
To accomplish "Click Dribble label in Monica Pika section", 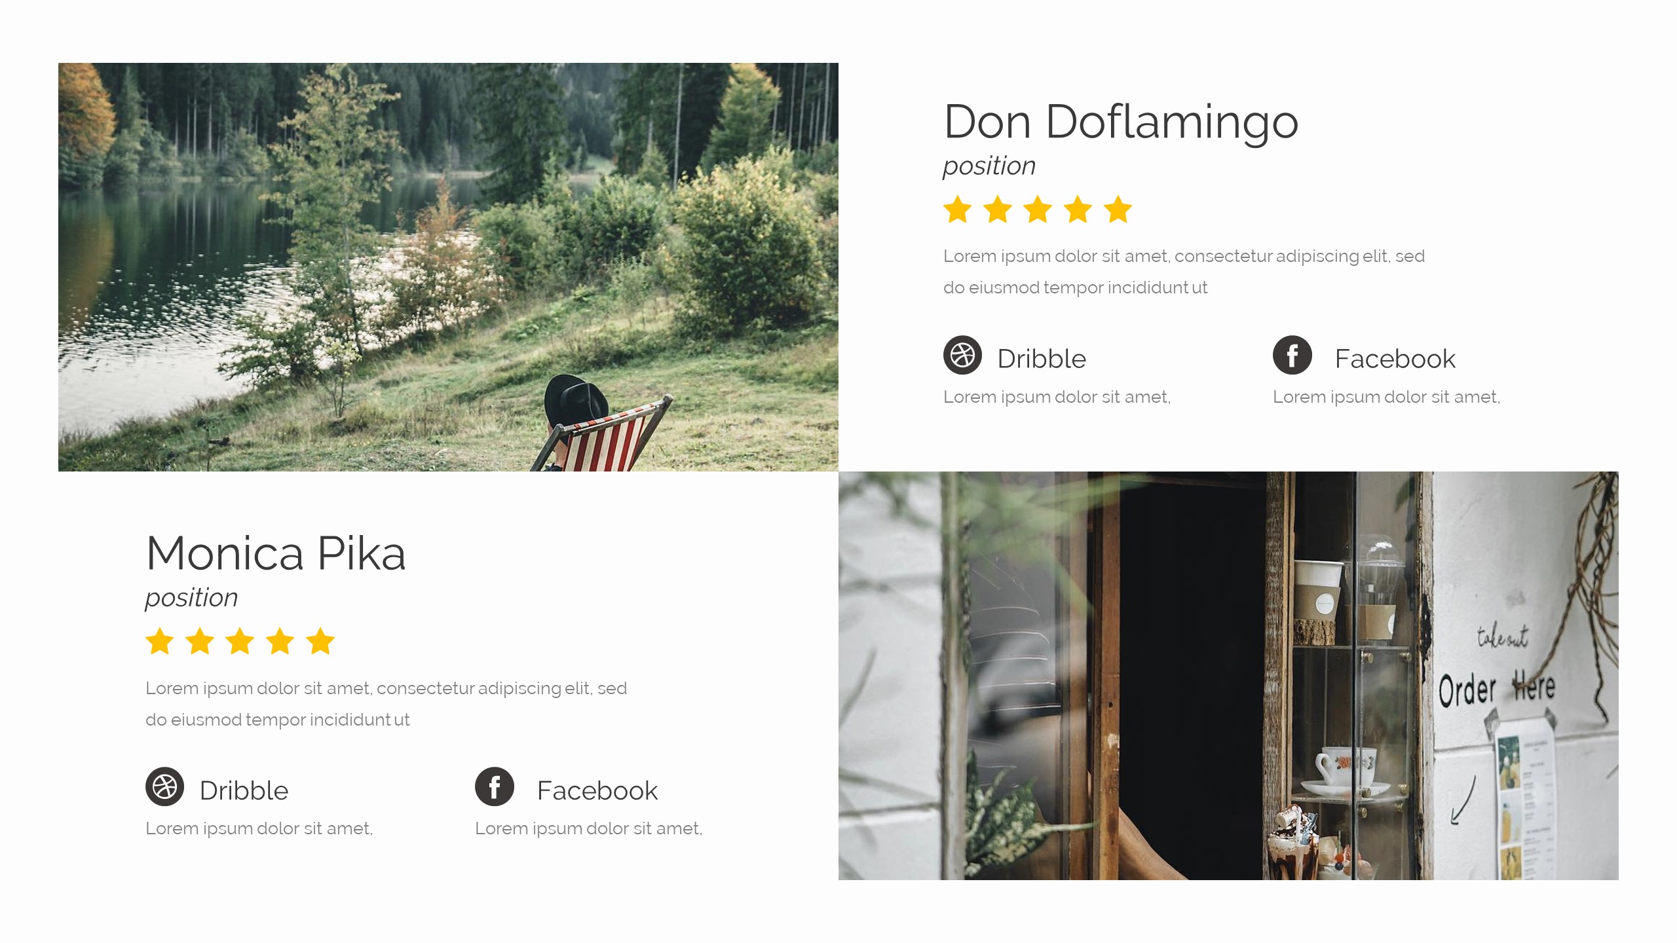I will [x=244, y=790].
